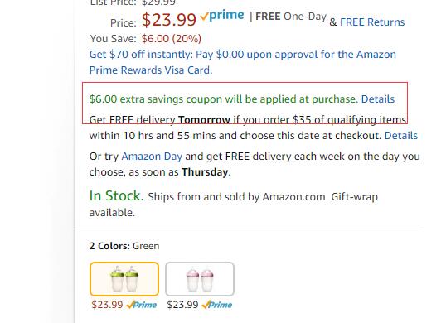This screenshot has height=323, width=446.
Task: Open the FREE Returns link
Action: point(372,22)
